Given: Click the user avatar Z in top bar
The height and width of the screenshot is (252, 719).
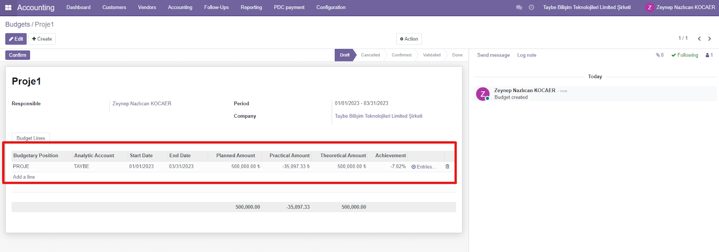Looking at the screenshot, I should pos(649,8).
